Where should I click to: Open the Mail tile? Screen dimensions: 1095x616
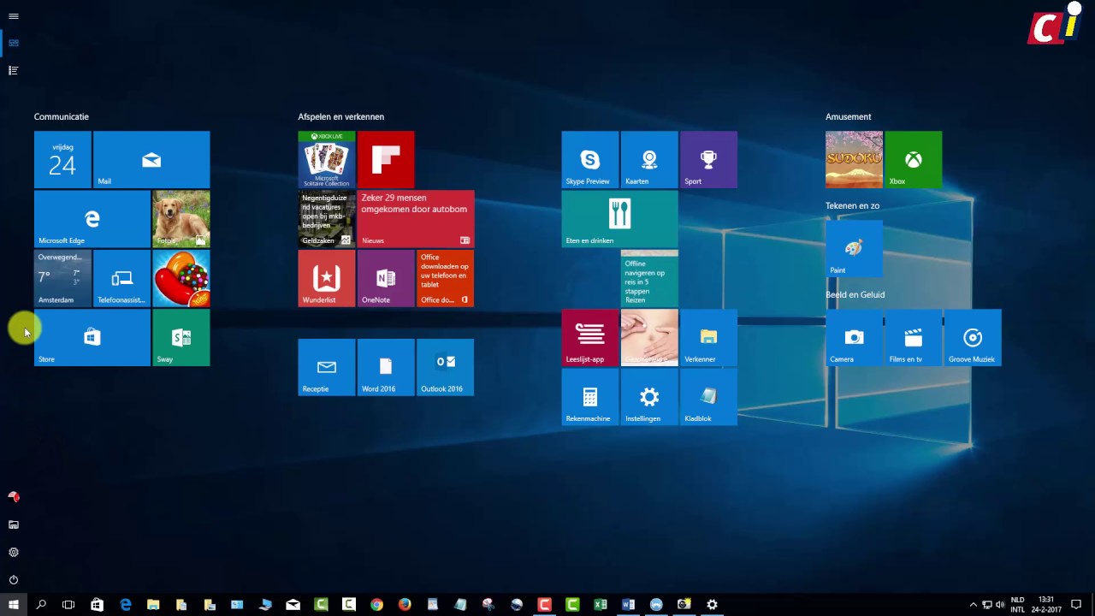pos(151,159)
